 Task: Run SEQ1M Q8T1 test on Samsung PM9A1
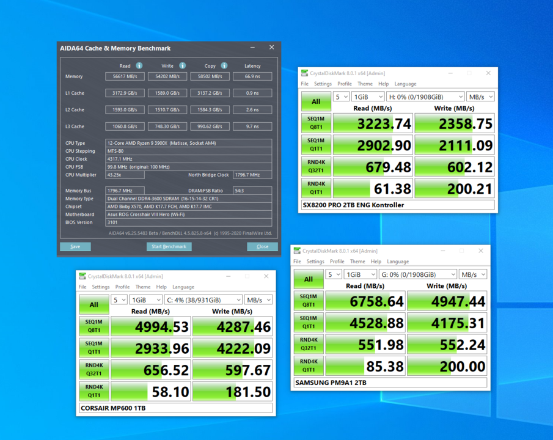pyautogui.click(x=309, y=301)
